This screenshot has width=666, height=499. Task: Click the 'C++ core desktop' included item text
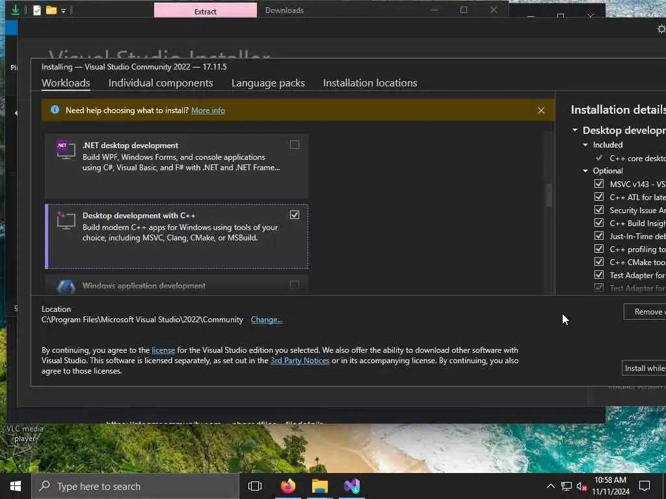637,159
